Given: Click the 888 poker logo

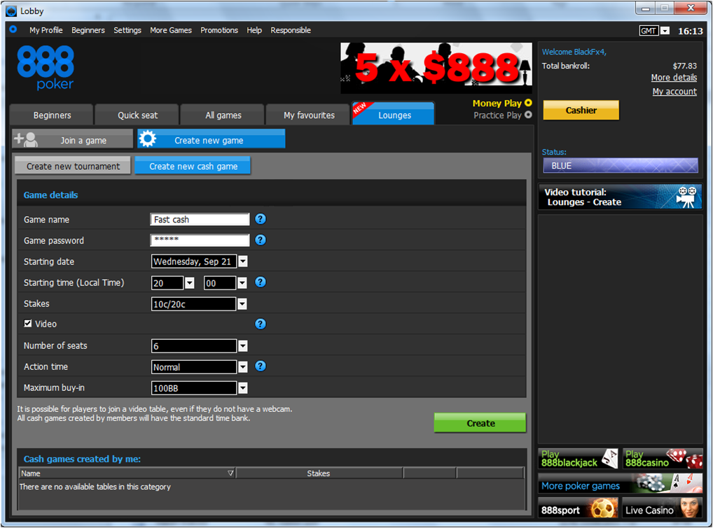Looking at the screenshot, I should click(x=46, y=67).
